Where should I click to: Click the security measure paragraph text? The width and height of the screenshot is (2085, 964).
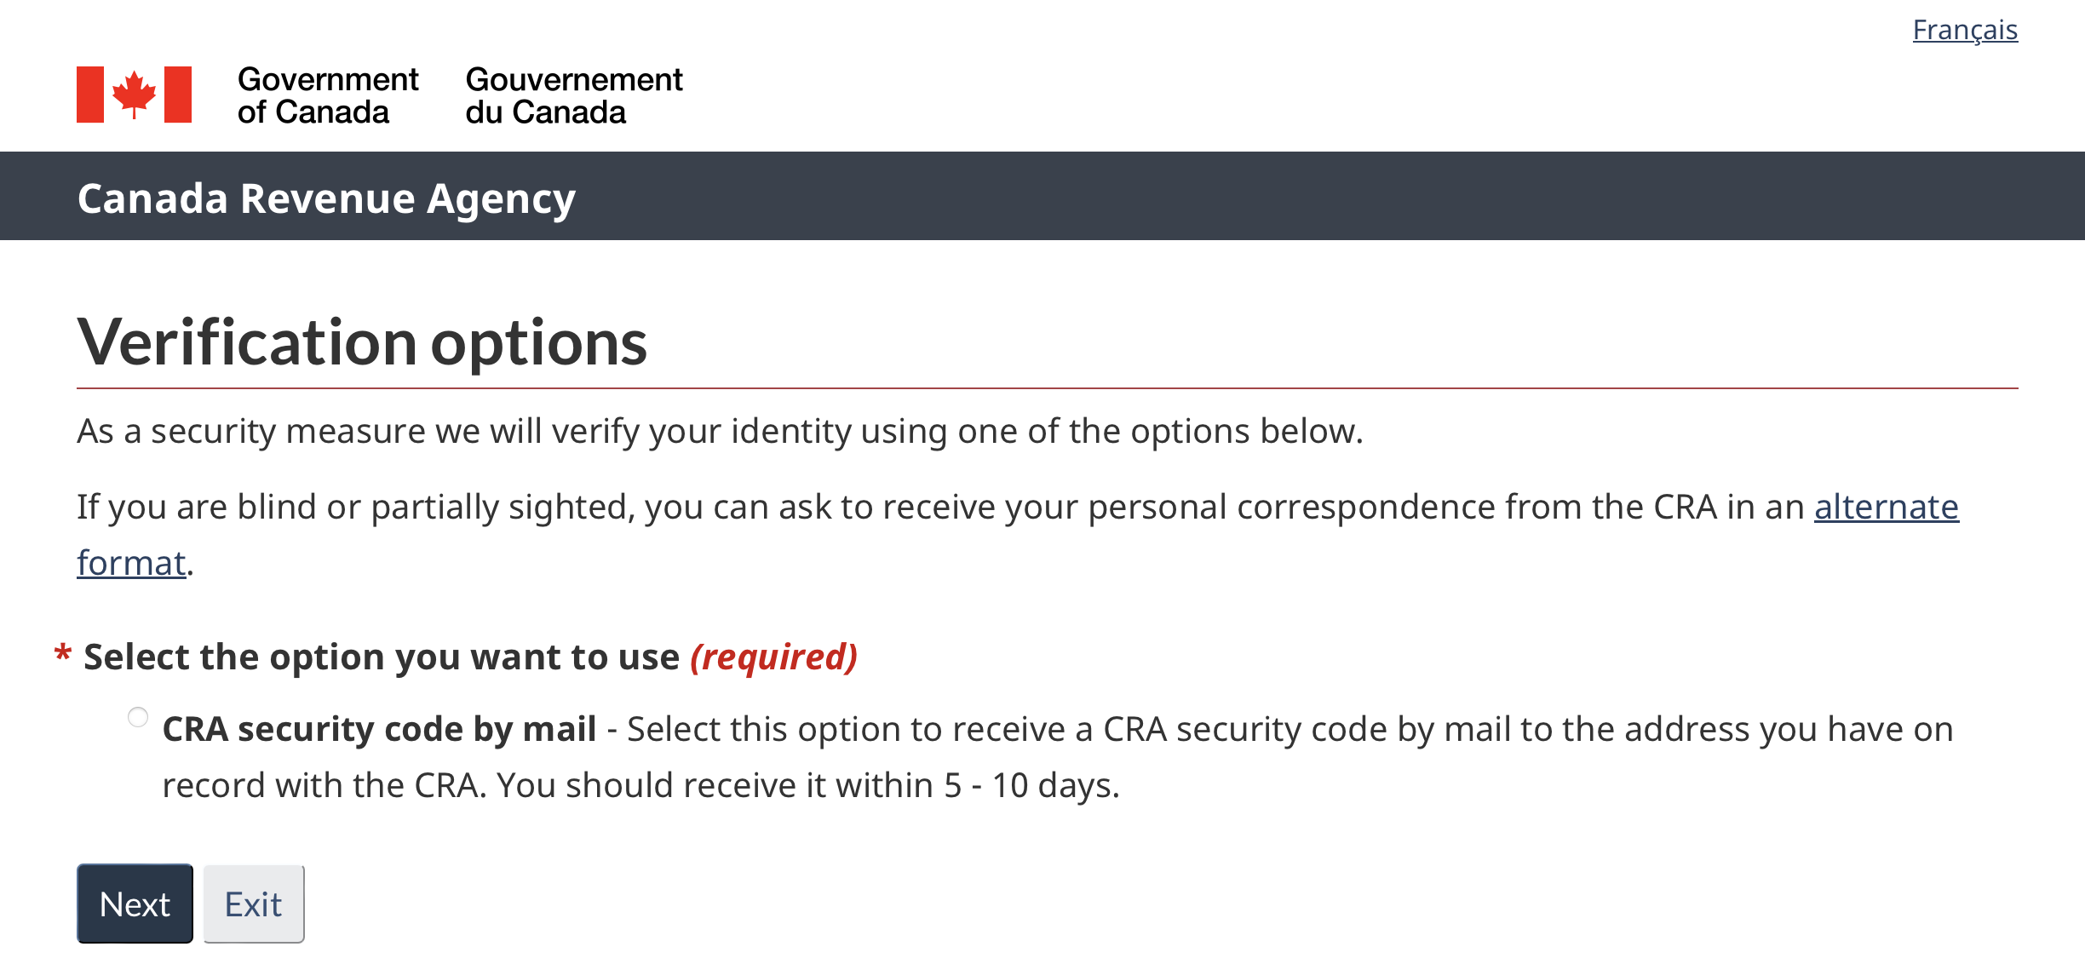click(x=720, y=432)
